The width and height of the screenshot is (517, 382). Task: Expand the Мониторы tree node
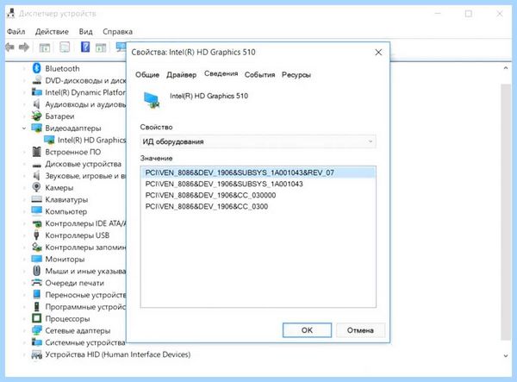pyautogui.click(x=24, y=259)
